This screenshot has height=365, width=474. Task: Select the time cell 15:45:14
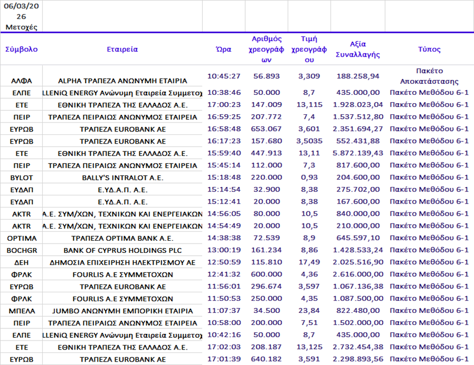(224, 165)
